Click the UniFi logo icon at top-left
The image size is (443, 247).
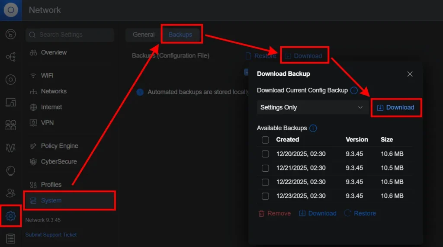pyautogui.click(x=11, y=10)
